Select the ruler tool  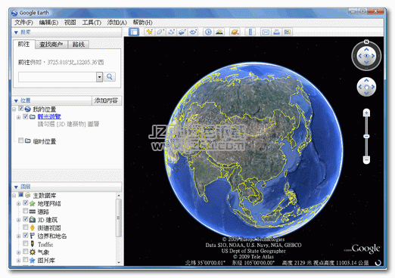point(250,32)
